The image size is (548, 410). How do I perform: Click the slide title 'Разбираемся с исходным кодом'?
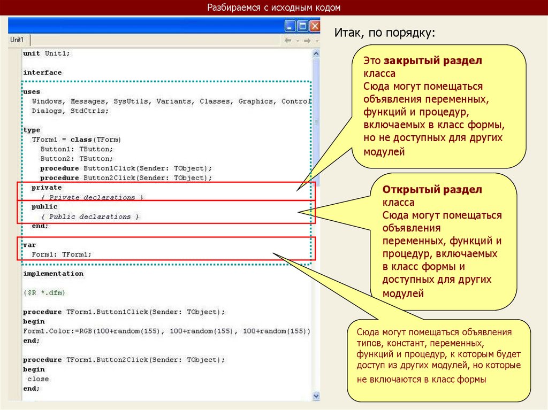(273, 7)
